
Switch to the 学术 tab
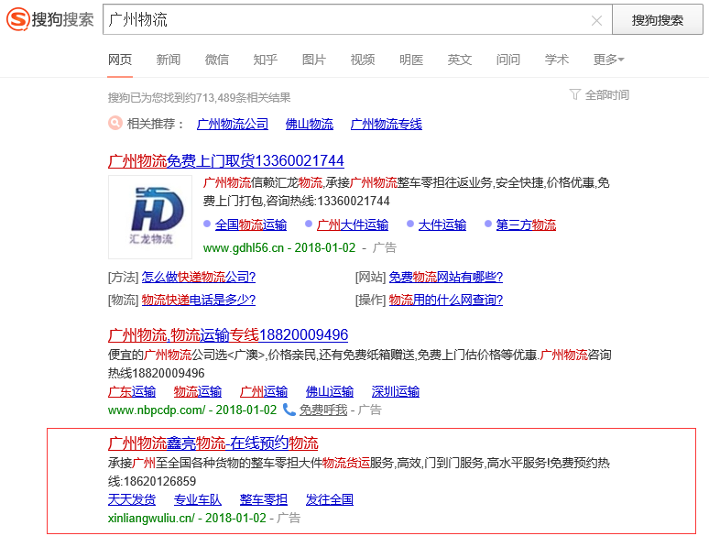(557, 60)
